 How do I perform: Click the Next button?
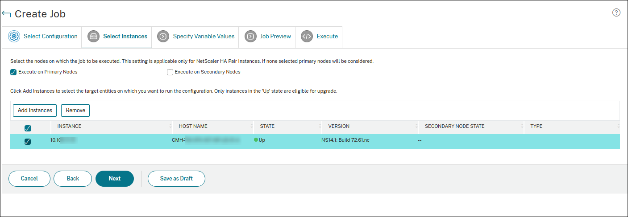point(115,178)
